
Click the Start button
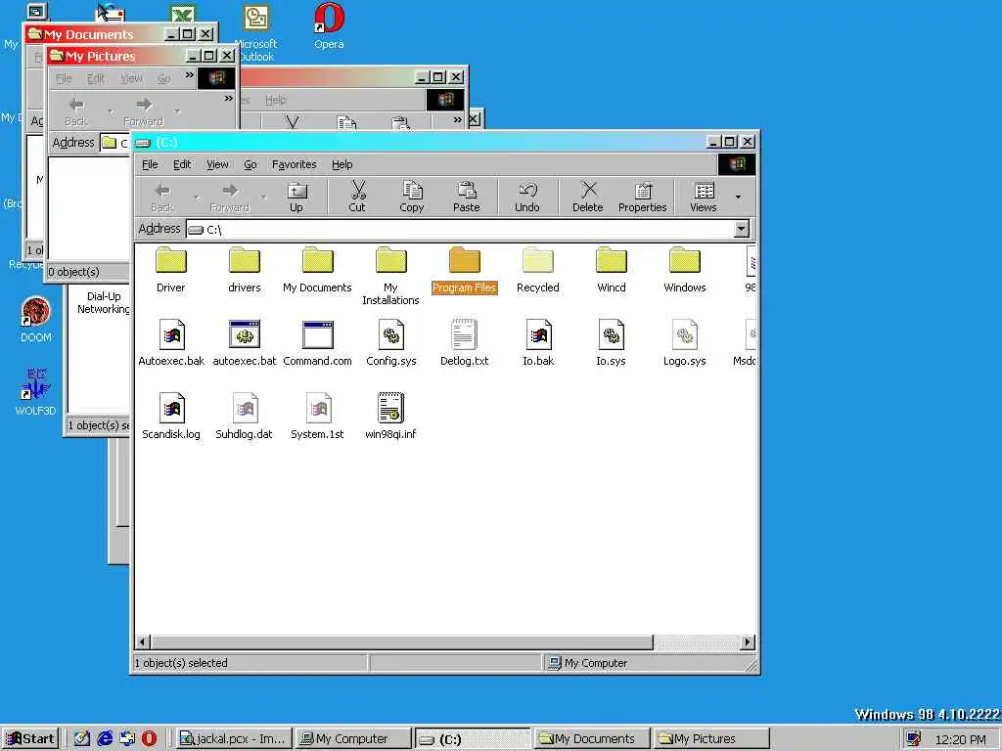coord(30,739)
